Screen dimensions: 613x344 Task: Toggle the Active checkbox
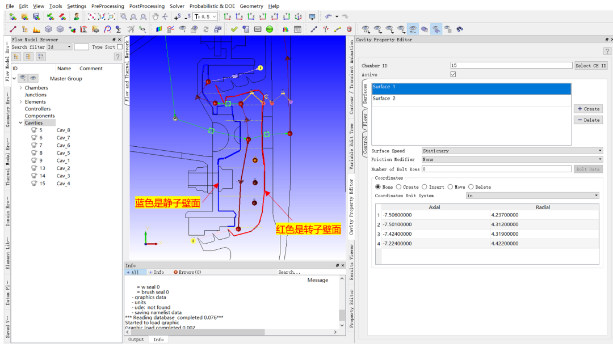tap(453, 74)
